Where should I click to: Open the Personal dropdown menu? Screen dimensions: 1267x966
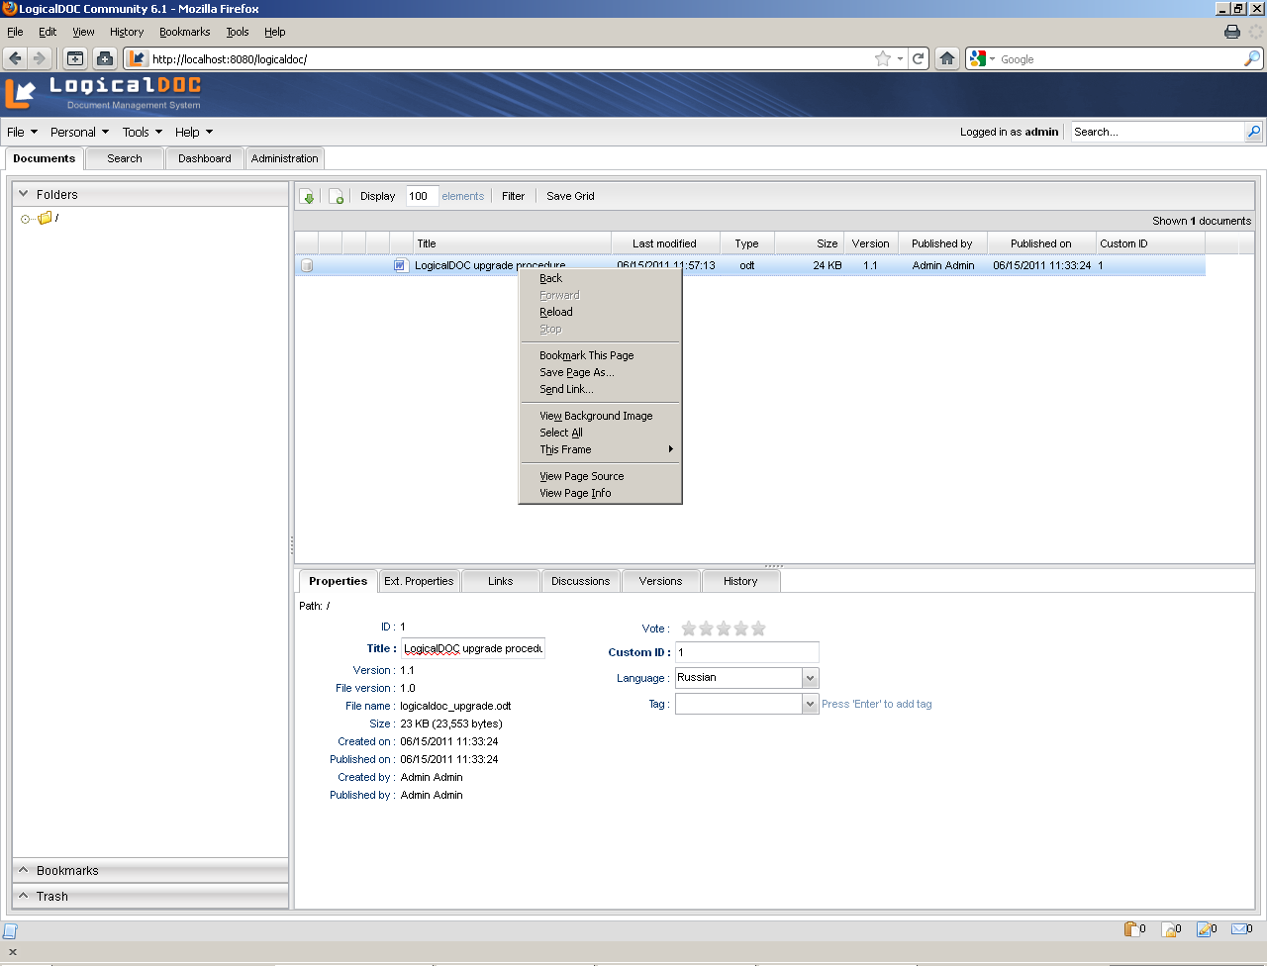[x=79, y=132]
